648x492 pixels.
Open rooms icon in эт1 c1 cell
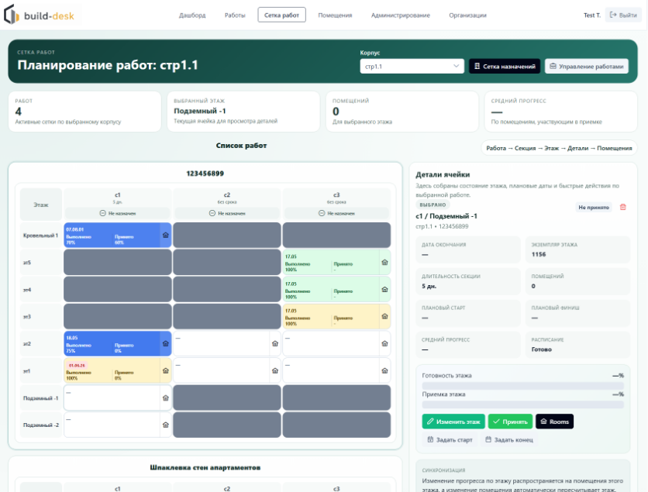166,371
